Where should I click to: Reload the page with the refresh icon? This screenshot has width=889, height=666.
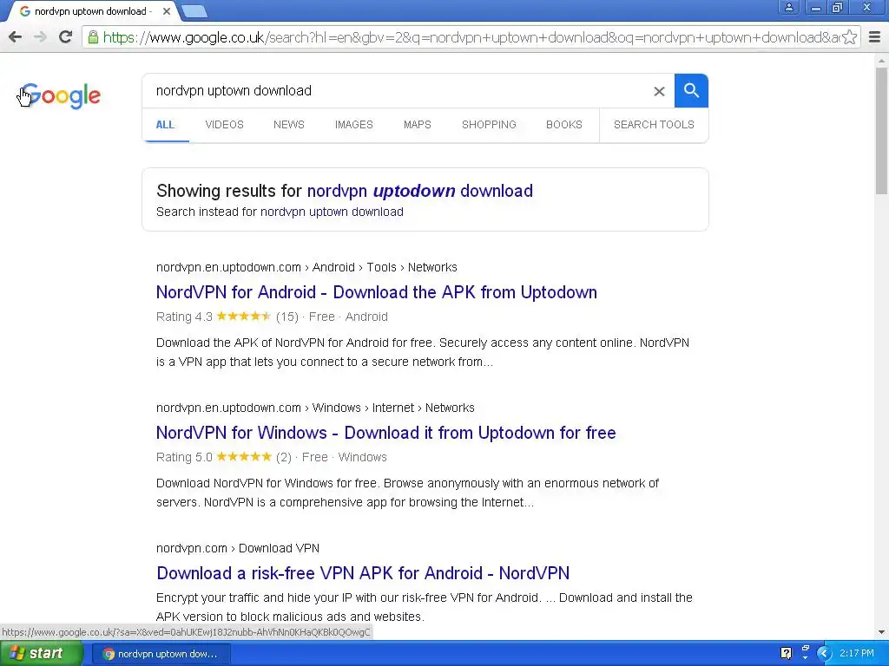pos(66,37)
